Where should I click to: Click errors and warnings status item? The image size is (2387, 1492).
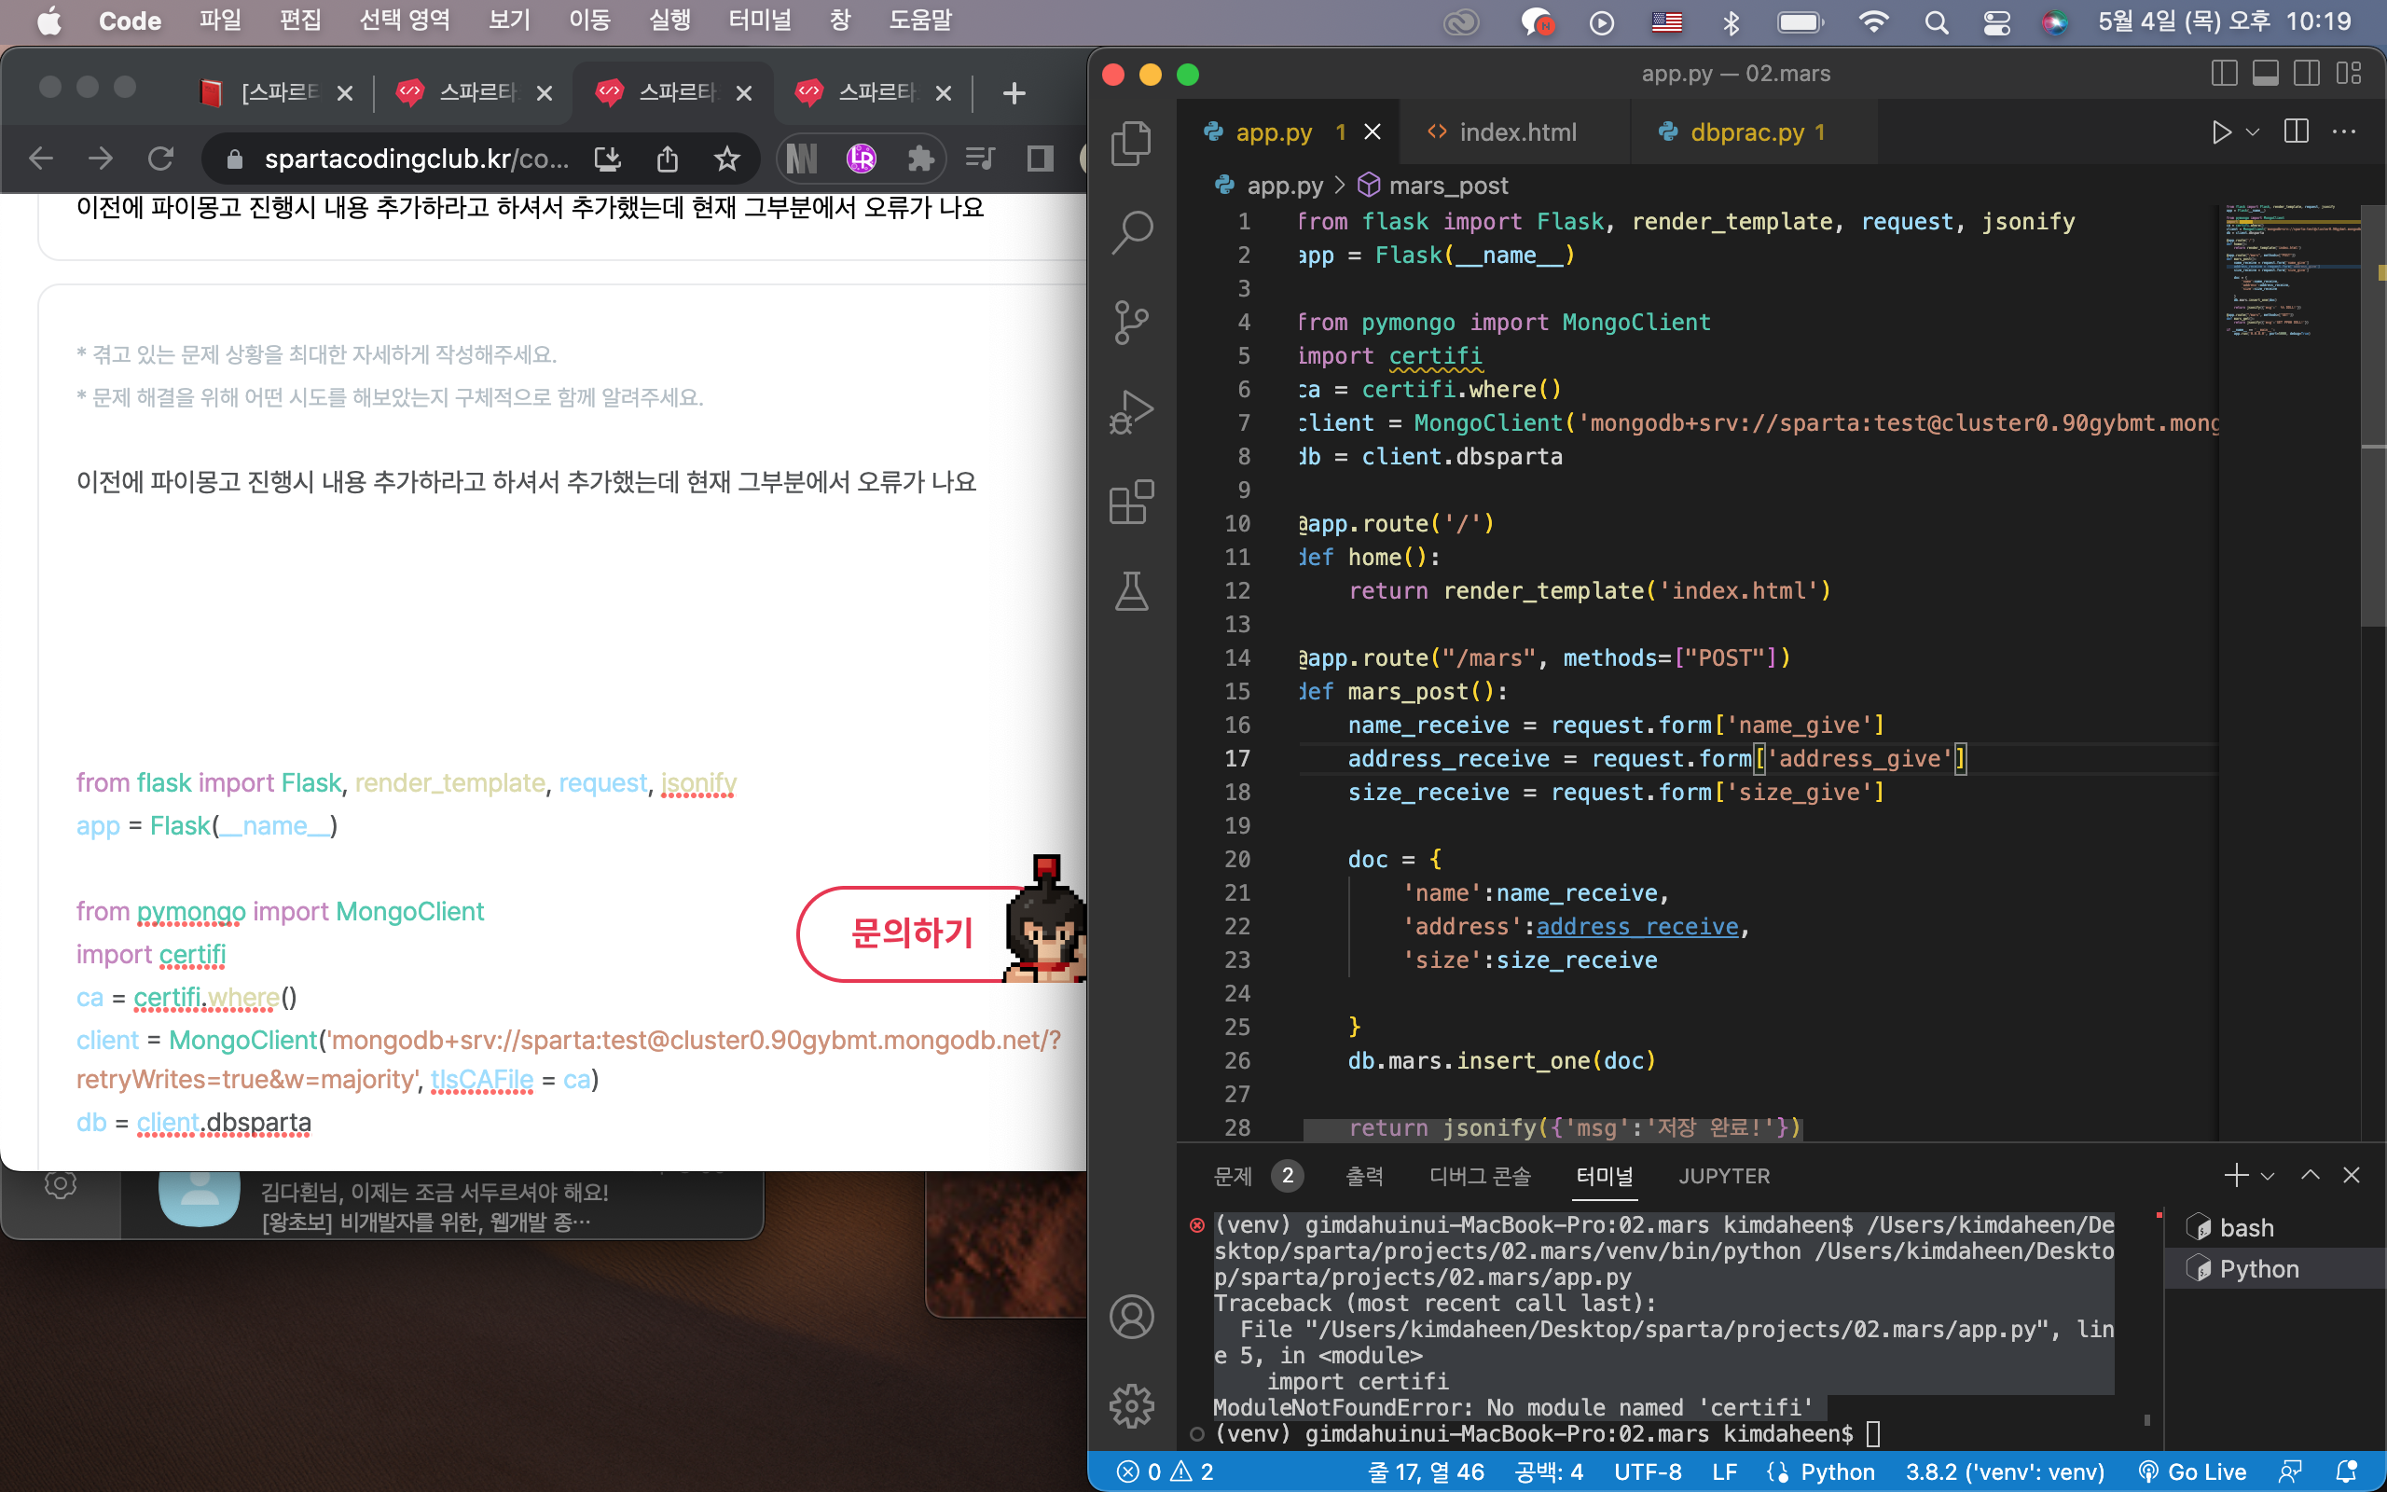(1165, 1472)
